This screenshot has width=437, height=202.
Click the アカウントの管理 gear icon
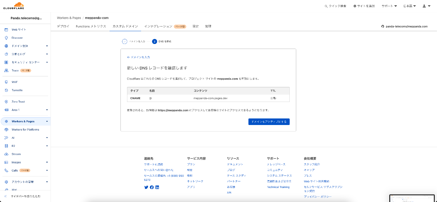6,182
